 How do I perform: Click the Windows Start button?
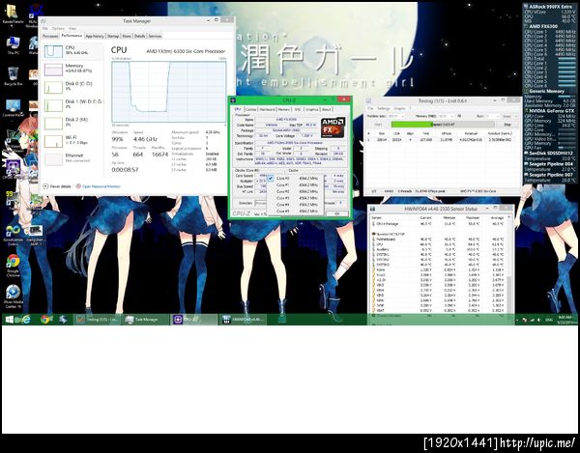pyautogui.click(x=10, y=320)
